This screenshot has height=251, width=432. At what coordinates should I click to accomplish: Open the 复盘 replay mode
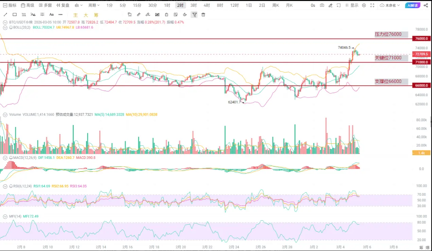tap(63, 5)
